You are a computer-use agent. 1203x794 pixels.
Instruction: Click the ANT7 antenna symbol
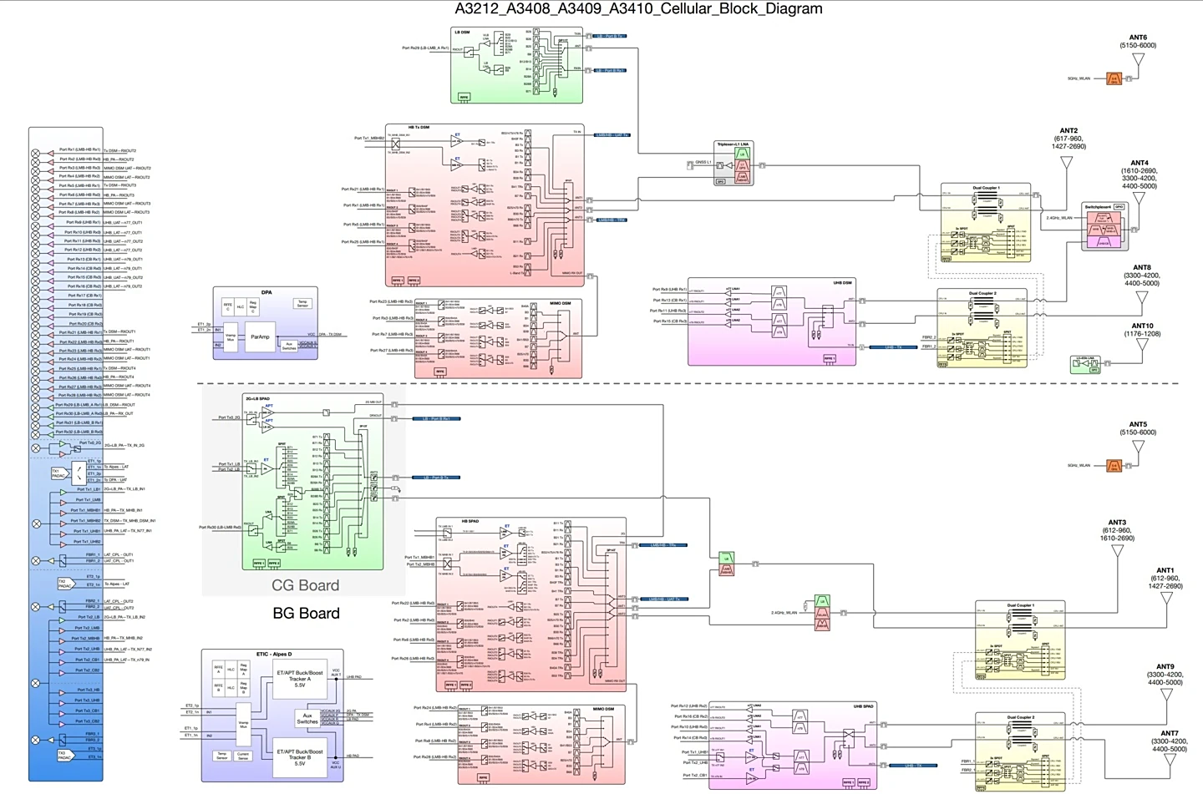tap(1169, 762)
